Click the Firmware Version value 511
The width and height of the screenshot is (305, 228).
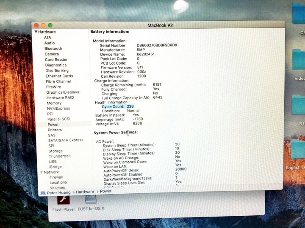[x=140, y=67]
